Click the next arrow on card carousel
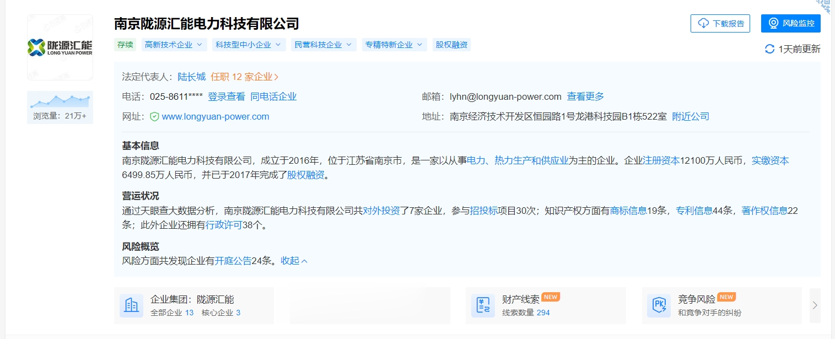This screenshot has height=339, width=835. tap(815, 305)
